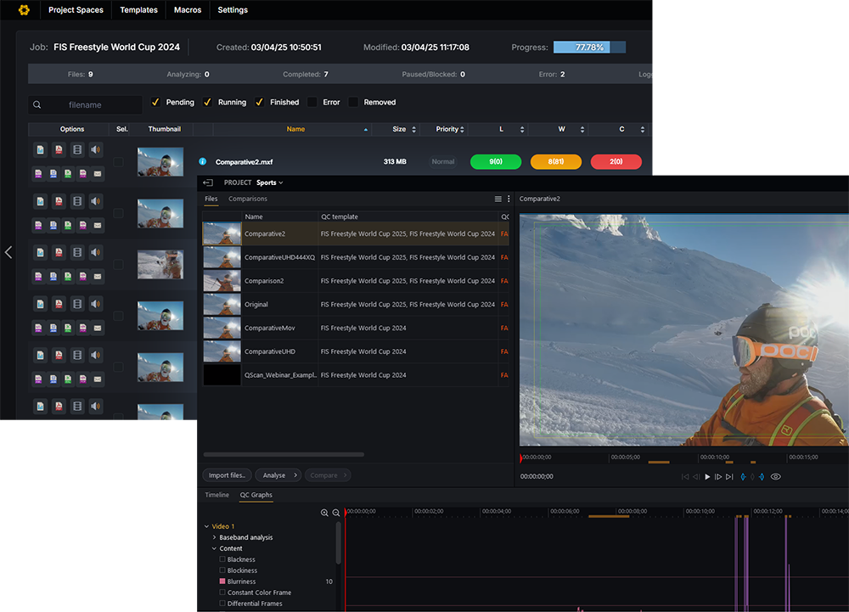This screenshot has height=612, width=849.
Task: Click the Analyse button
Action: 277,474
